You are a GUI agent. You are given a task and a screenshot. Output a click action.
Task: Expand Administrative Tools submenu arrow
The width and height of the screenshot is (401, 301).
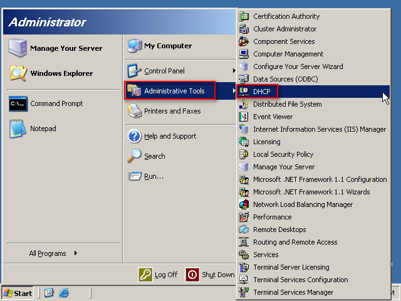234,90
